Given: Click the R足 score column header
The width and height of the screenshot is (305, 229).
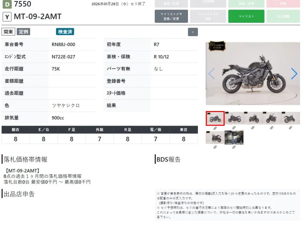Looking at the screenshot, I should click(128, 130).
